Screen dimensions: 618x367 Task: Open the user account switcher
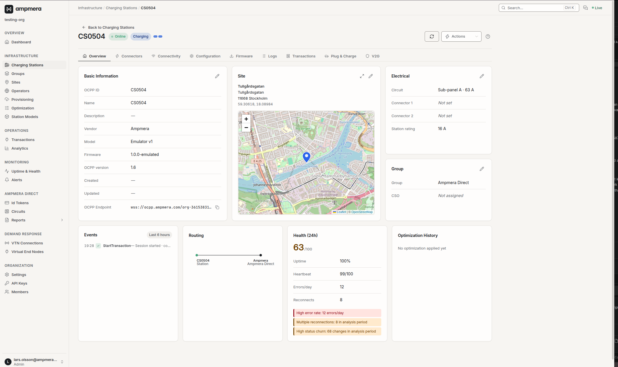pyautogui.click(x=34, y=362)
